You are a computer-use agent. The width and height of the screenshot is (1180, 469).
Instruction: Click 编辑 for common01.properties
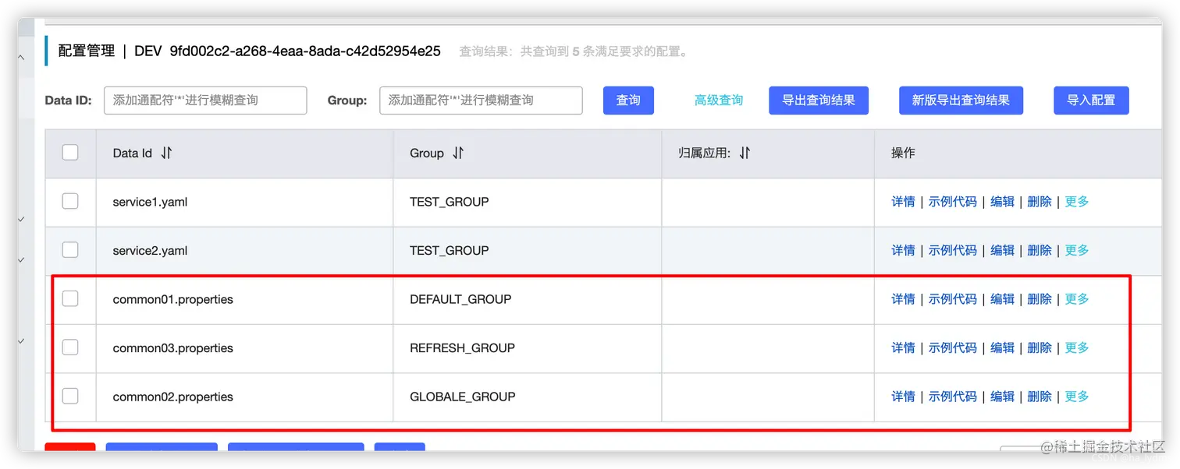1003,299
